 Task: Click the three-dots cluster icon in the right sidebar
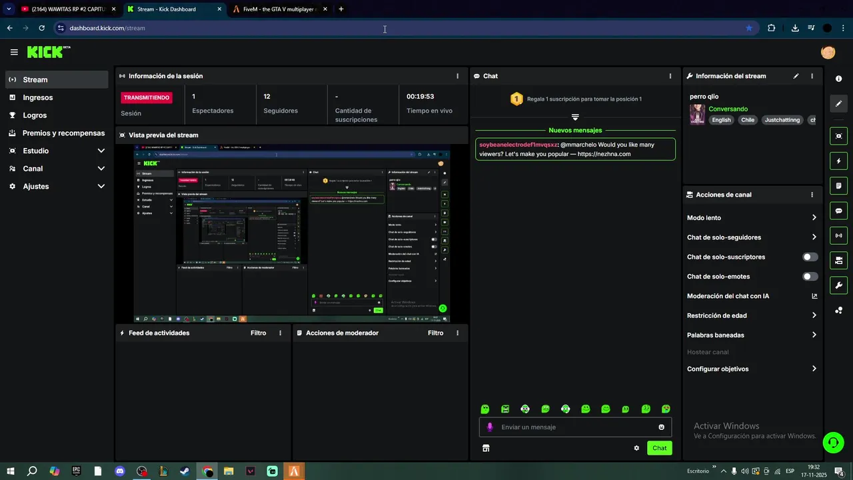(x=838, y=310)
